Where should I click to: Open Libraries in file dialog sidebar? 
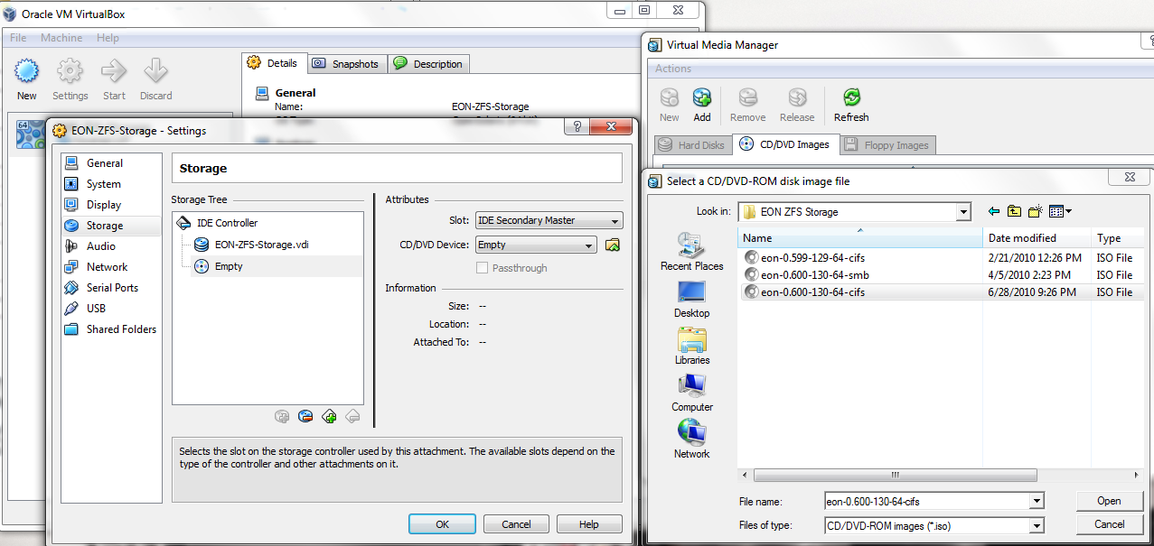pos(692,346)
